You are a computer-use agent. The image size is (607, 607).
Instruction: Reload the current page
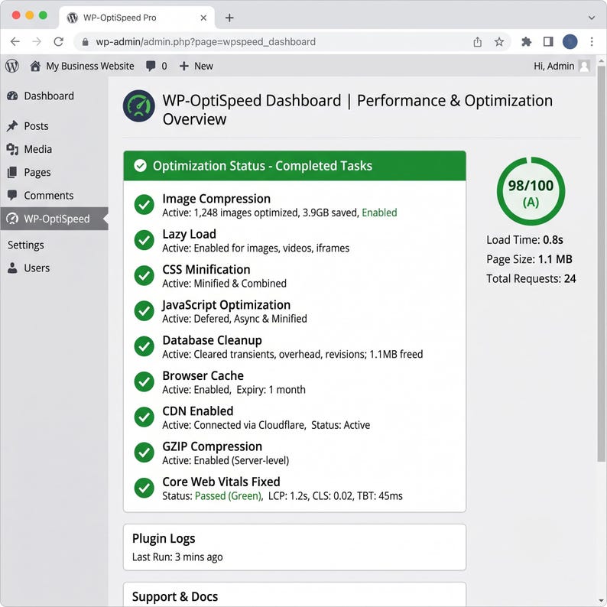[x=58, y=41]
